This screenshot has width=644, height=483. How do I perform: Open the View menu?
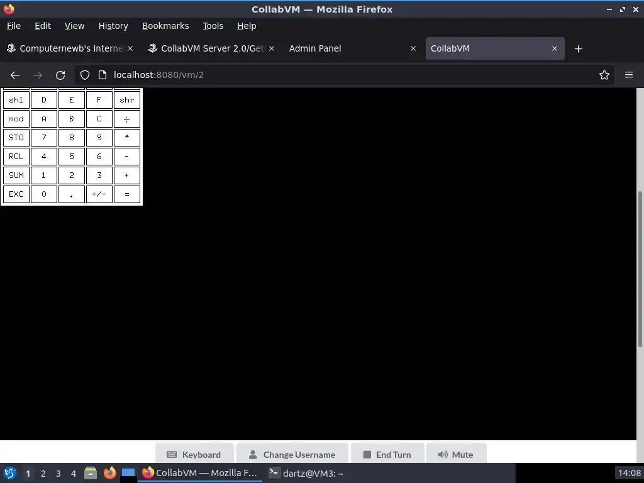(x=74, y=26)
